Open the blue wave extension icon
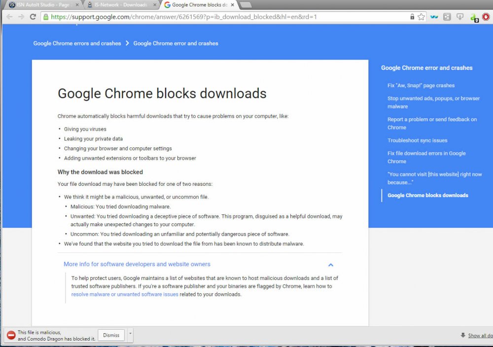 (434, 17)
